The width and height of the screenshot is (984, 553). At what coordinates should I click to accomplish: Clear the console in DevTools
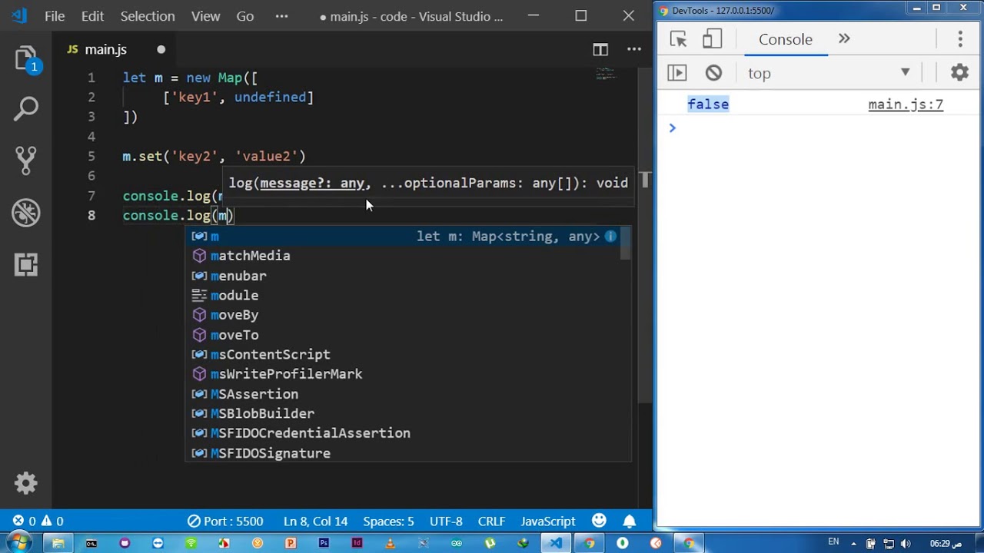pos(713,73)
